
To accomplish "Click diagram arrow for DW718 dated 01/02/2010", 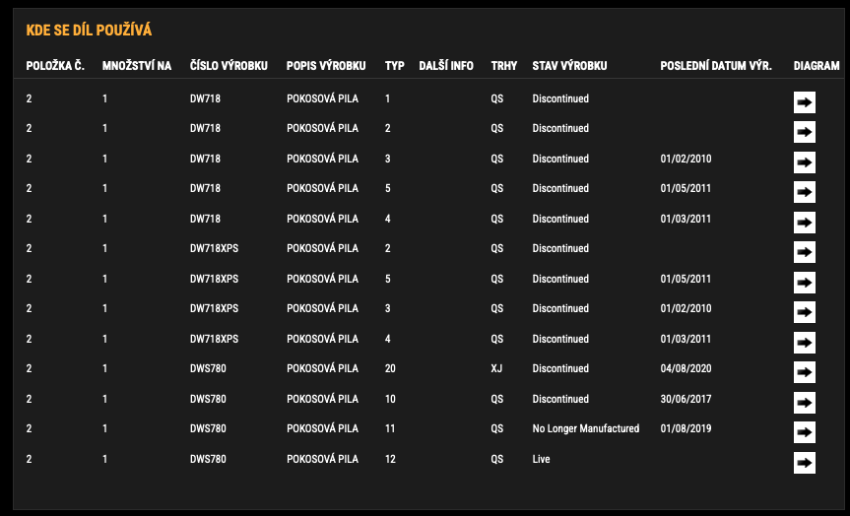I will (x=805, y=162).
